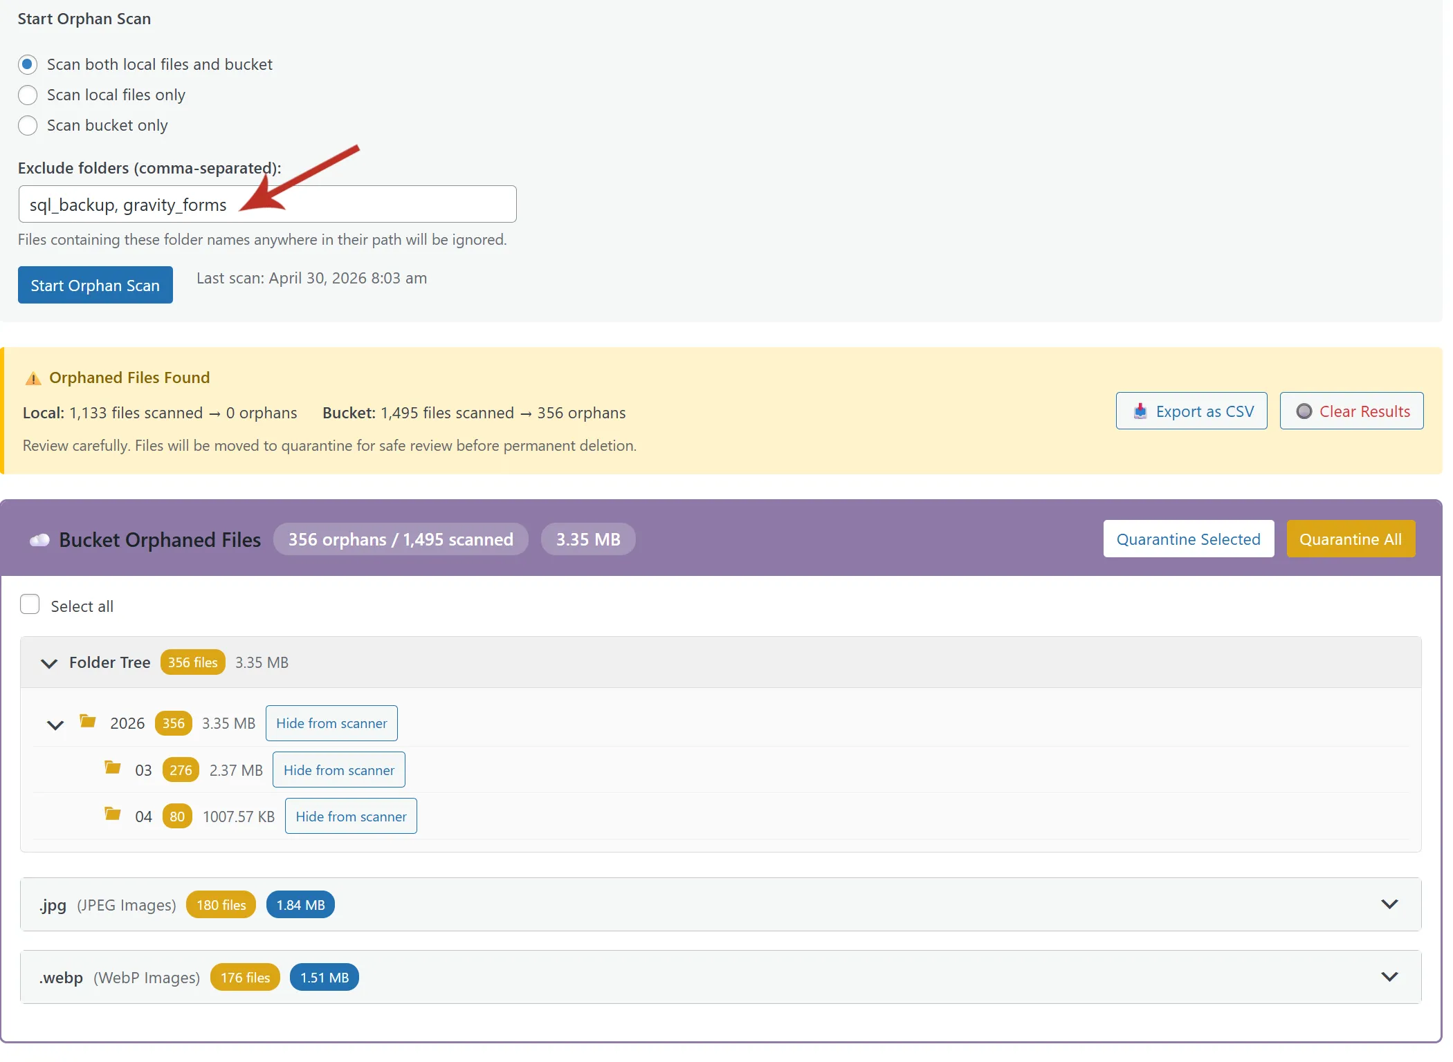This screenshot has height=1062, width=1453.
Task: Tick the Select all checkbox
Action: tap(30, 605)
